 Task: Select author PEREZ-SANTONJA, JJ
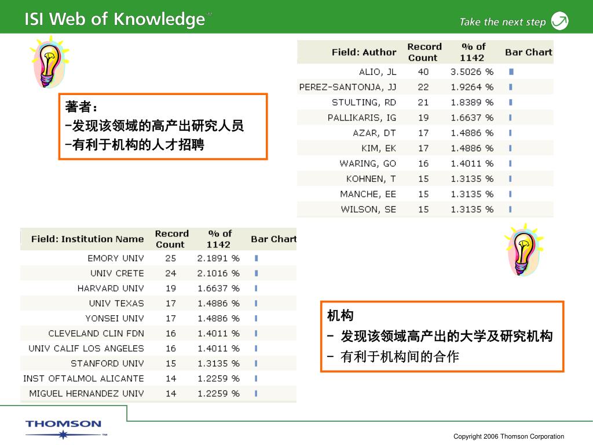click(x=347, y=87)
